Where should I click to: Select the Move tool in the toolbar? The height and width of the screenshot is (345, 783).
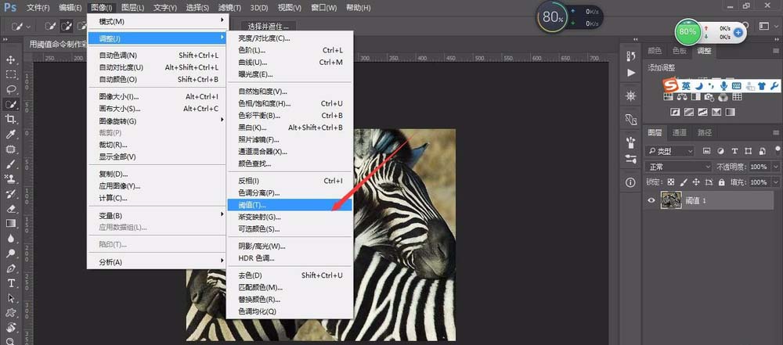11,60
